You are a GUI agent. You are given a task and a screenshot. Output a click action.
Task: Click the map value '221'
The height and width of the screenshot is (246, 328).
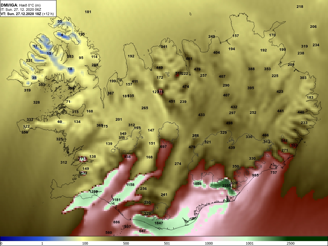[29, 61]
